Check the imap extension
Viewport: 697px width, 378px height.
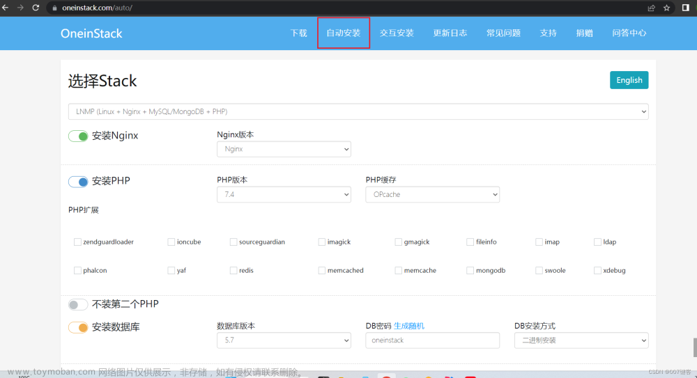(x=539, y=242)
